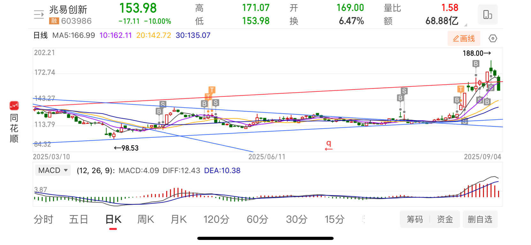This screenshot has width=531, height=245.
Task: Tap the turnover amount 68.88亿
Action: (442, 21)
